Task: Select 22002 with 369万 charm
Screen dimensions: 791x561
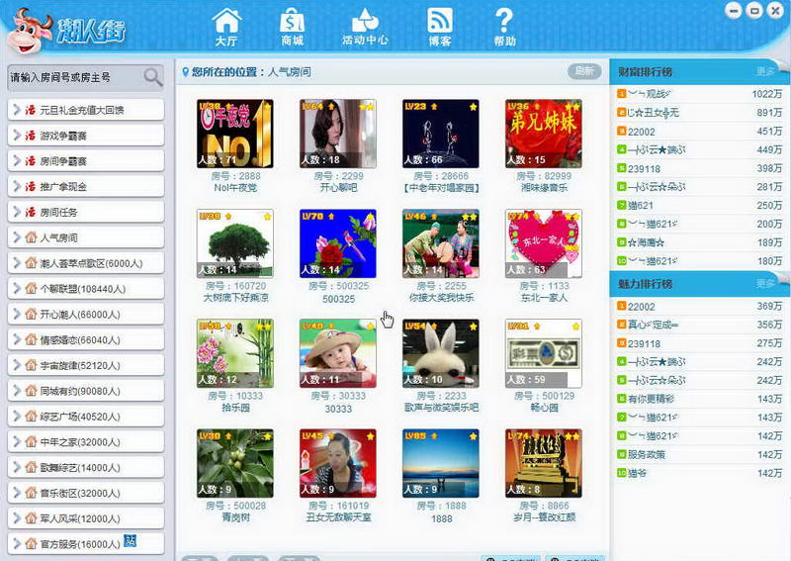Action: click(x=699, y=307)
